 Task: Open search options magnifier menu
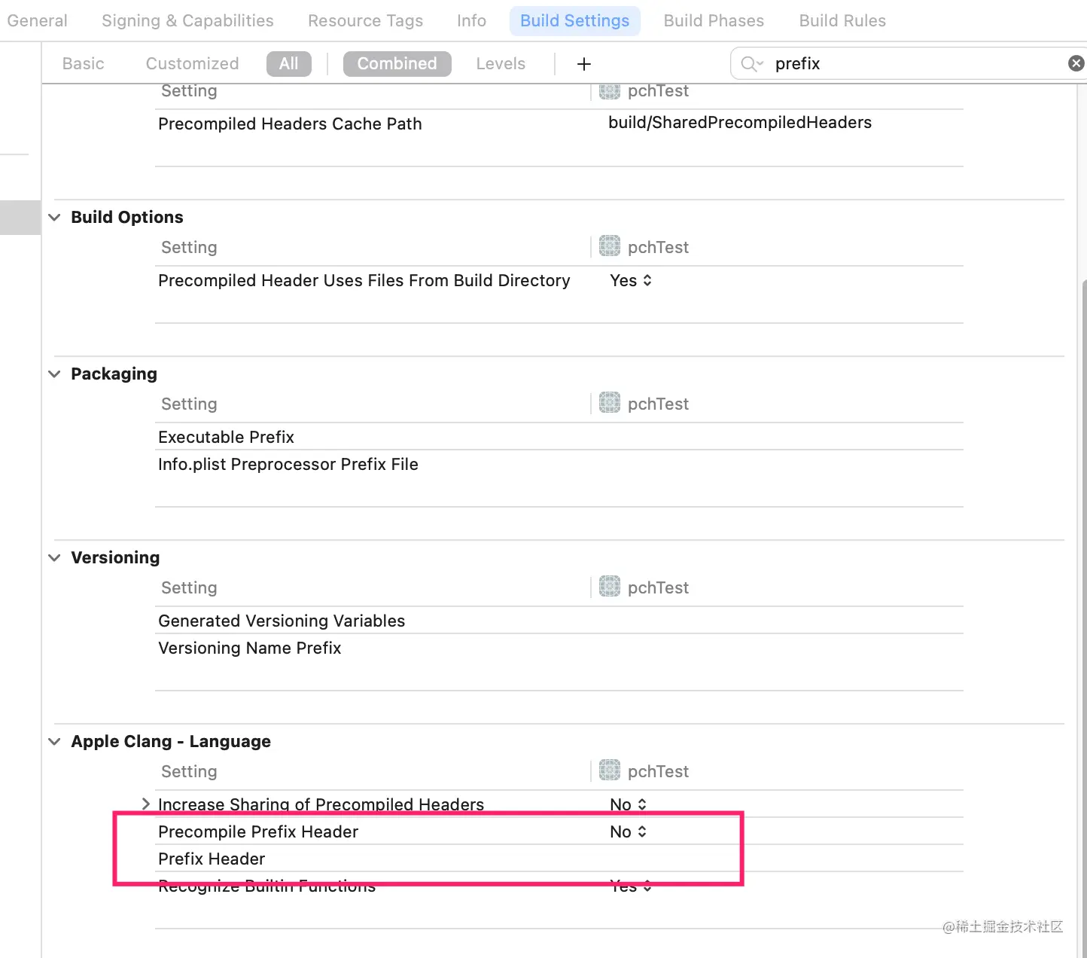pyautogui.click(x=751, y=64)
